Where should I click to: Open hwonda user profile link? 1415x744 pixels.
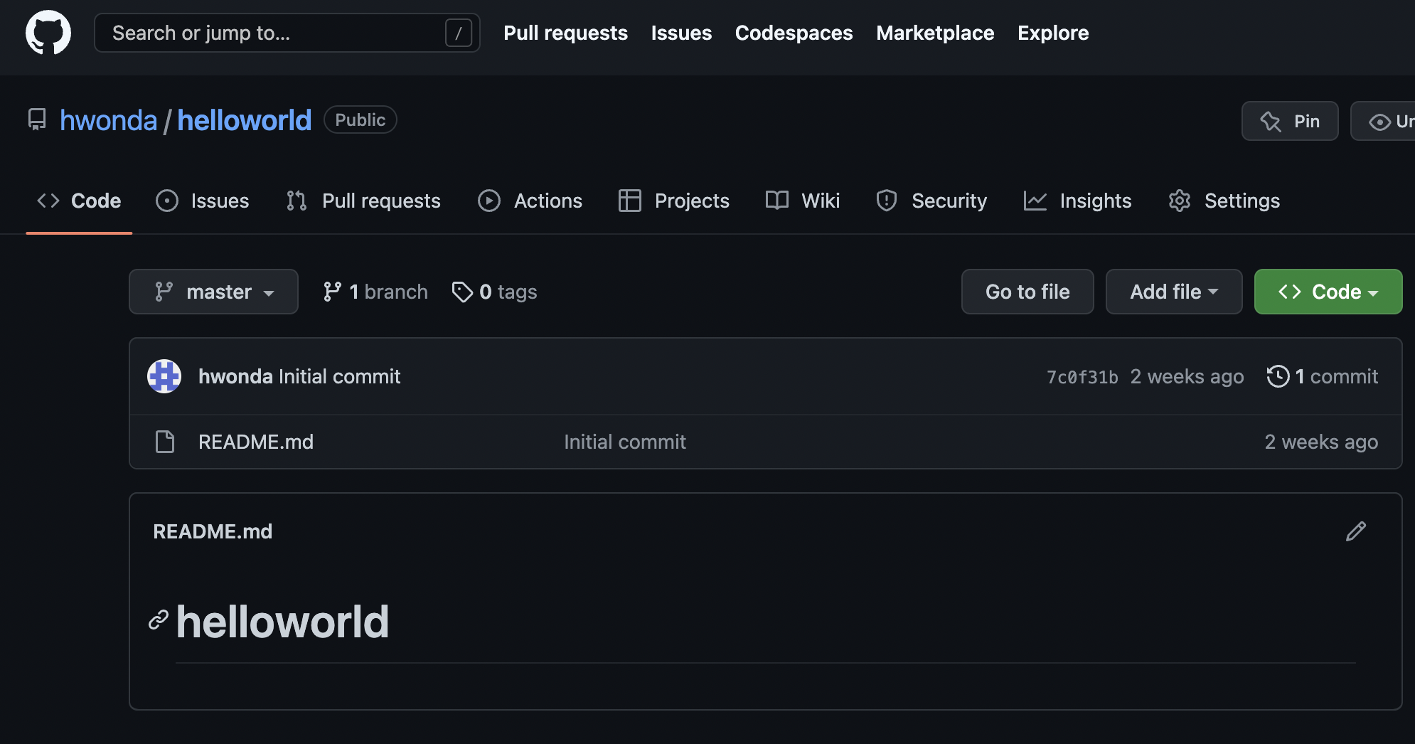click(x=108, y=120)
